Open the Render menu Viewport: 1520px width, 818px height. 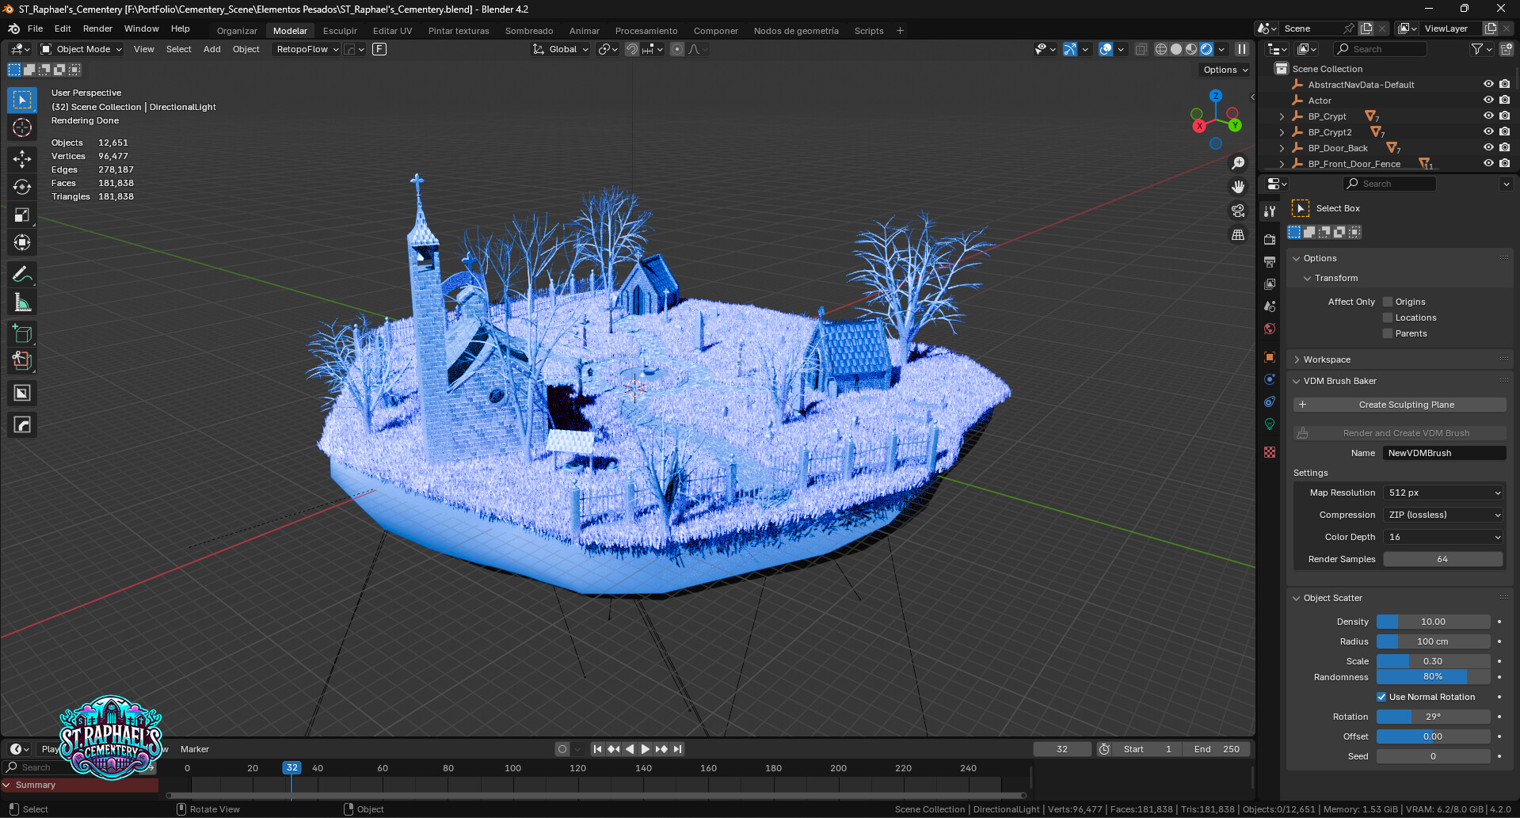97,29
